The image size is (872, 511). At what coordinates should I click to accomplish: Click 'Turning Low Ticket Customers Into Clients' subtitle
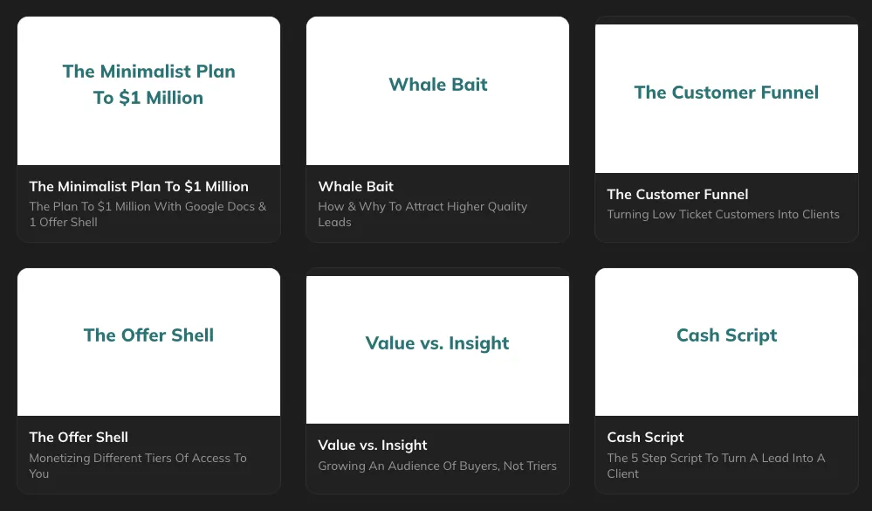723,214
